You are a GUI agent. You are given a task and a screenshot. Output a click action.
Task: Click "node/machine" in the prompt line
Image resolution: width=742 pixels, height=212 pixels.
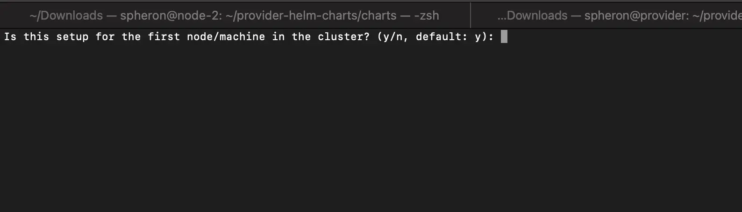coord(226,36)
